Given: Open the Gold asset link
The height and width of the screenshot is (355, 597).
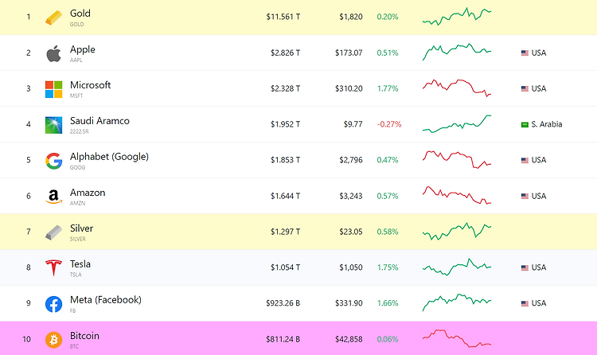Looking at the screenshot, I should pos(80,14).
